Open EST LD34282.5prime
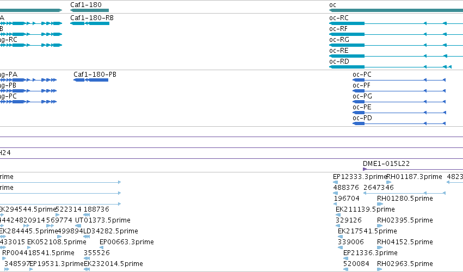This screenshot has width=463, height=272. point(111,231)
